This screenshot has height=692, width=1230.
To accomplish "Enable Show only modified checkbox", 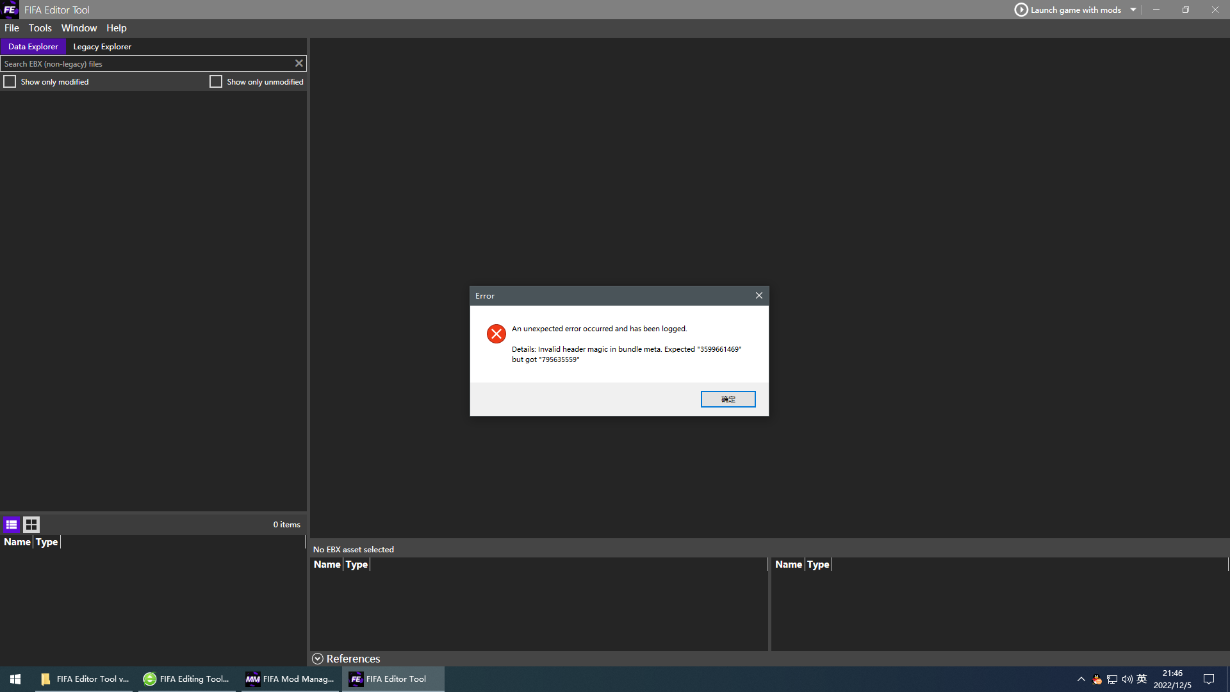I will 10,82.
